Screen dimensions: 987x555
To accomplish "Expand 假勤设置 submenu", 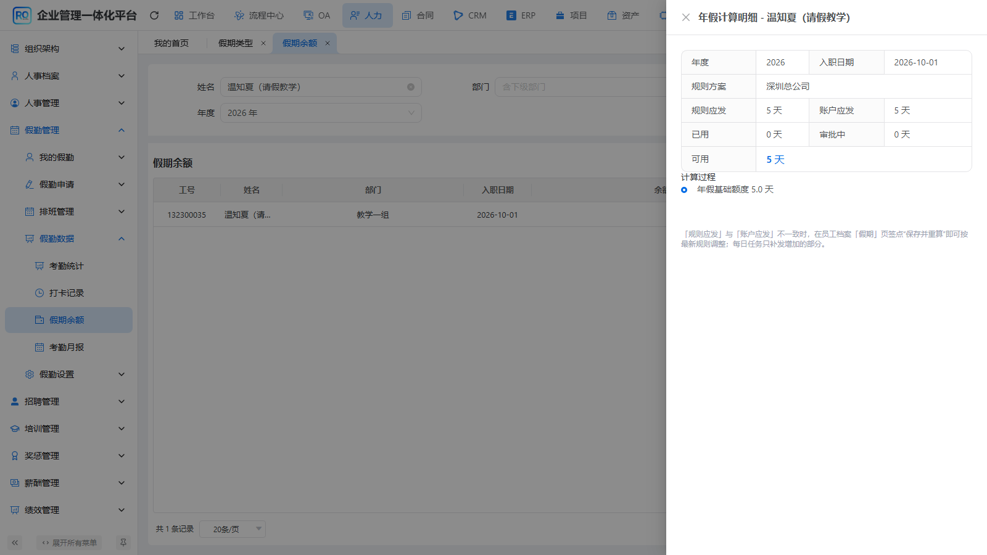I will tap(68, 374).
